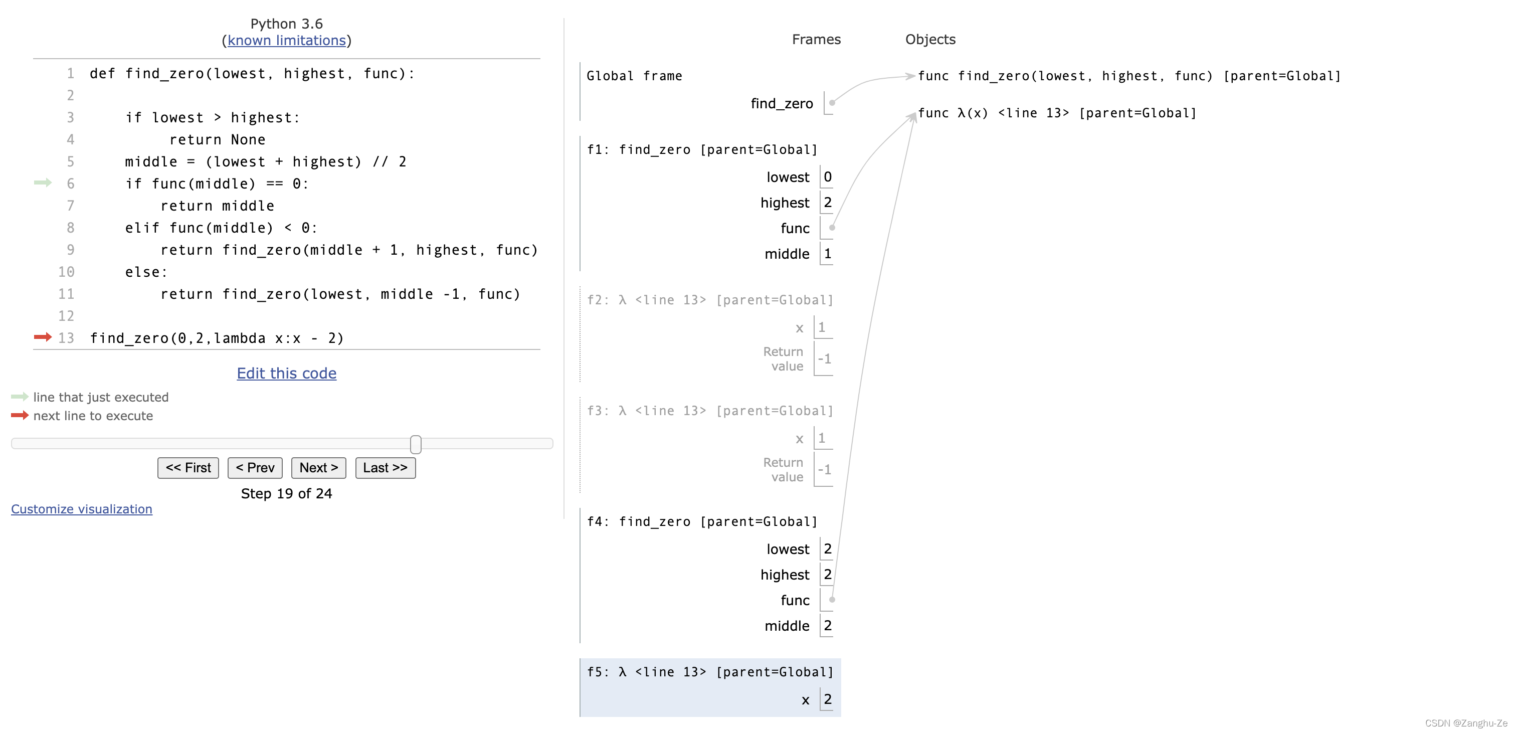Image resolution: width=1515 pixels, height=733 pixels.
Task: Open the "Customize visualization" link
Action: tap(82, 509)
